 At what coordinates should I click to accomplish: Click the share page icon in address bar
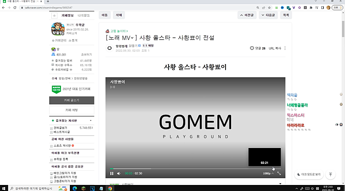(263, 7)
